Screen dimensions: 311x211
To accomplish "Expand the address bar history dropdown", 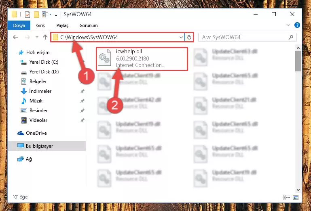I will pos(181,37).
